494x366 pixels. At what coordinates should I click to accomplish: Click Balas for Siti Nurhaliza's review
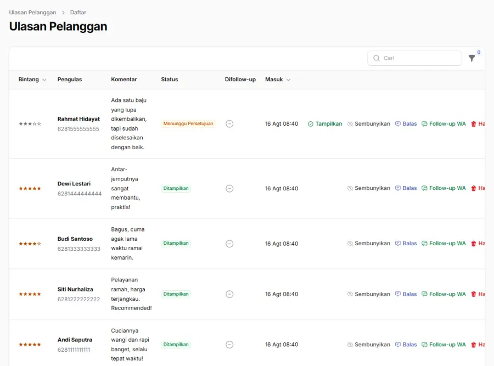click(406, 294)
